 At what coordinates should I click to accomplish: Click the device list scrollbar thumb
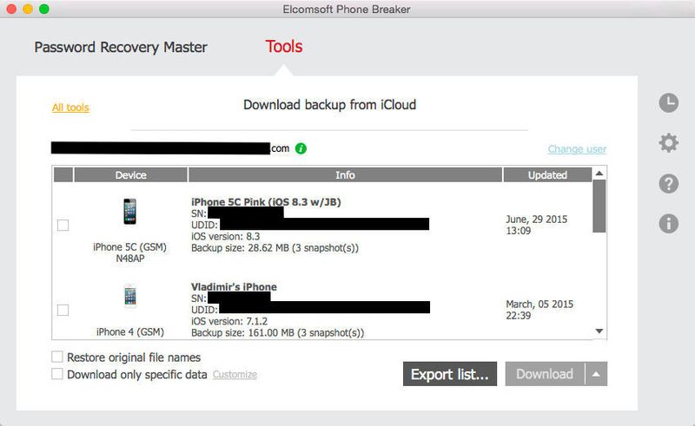(x=599, y=206)
